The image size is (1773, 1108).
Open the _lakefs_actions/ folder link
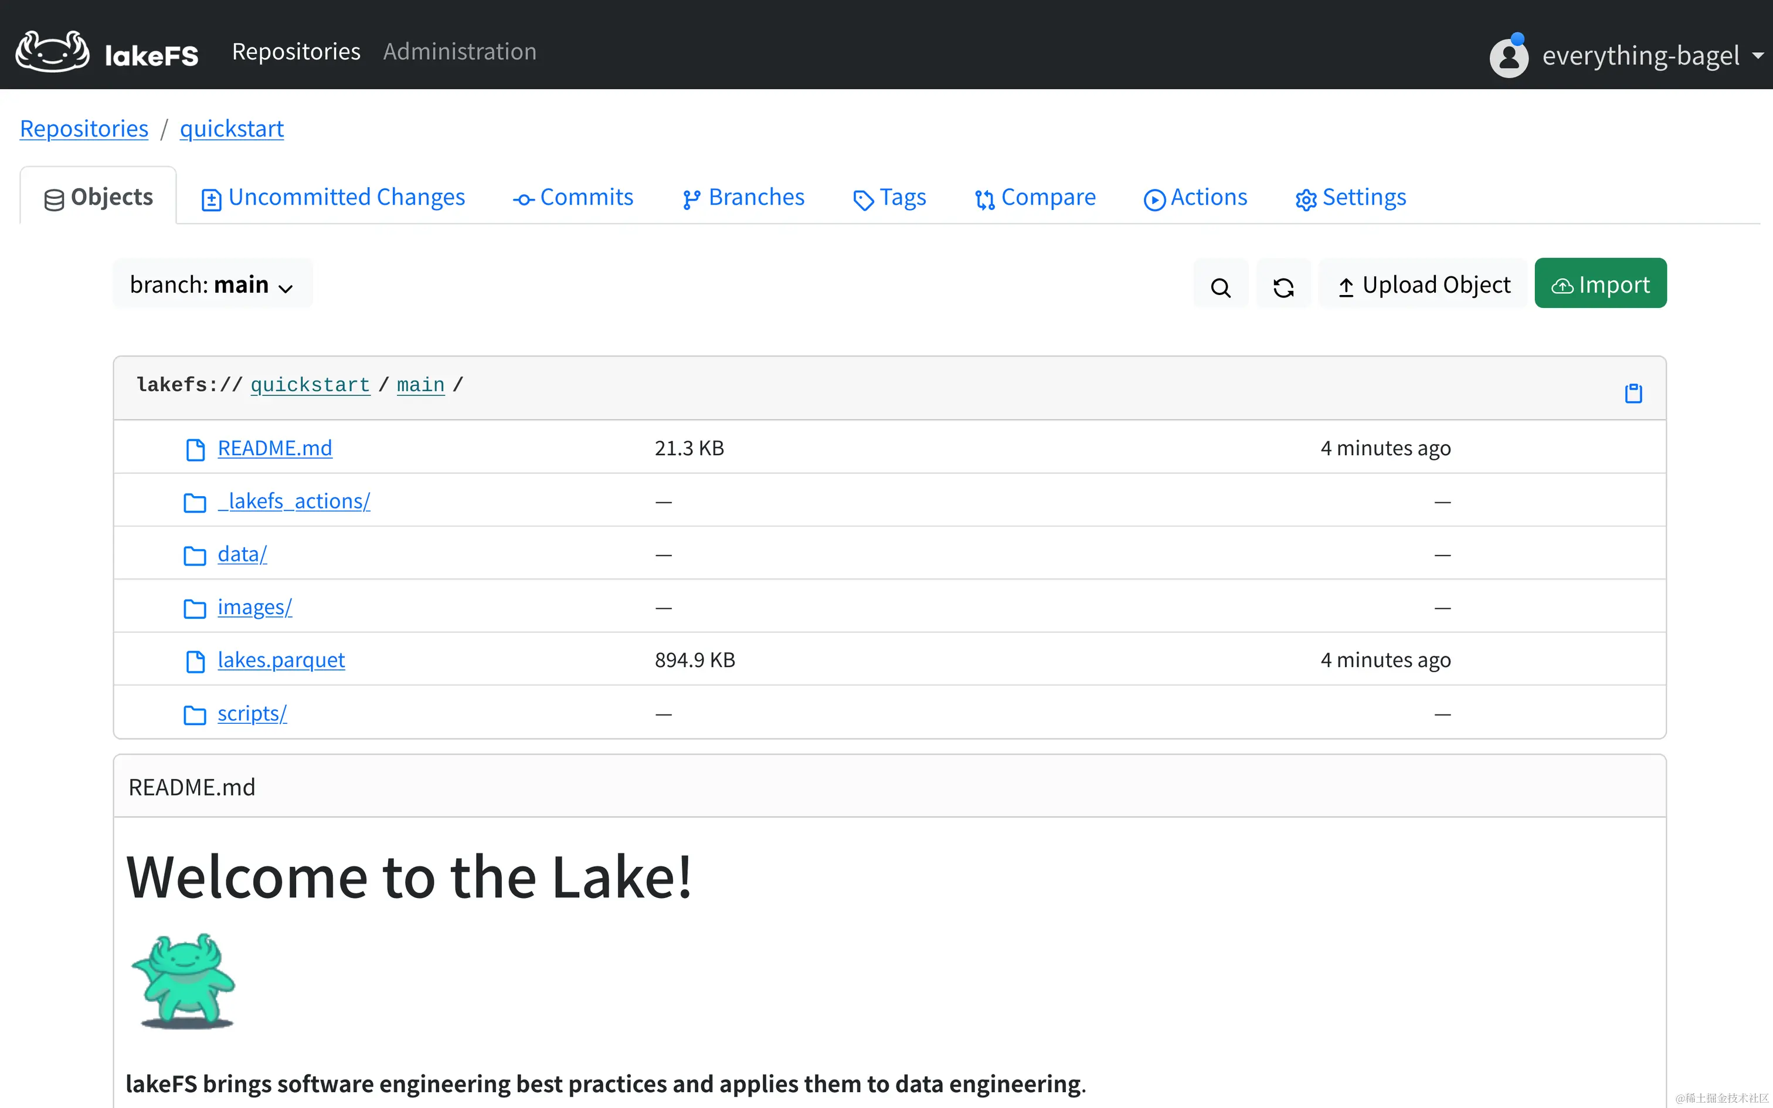pos(294,502)
